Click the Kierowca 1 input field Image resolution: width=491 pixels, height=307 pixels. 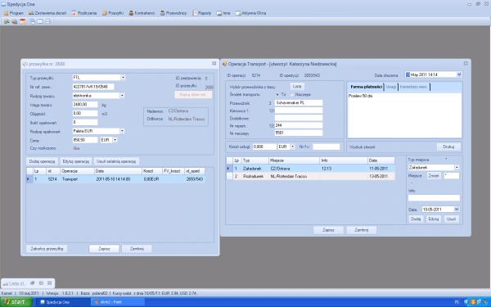pyautogui.click(x=299, y=111)
